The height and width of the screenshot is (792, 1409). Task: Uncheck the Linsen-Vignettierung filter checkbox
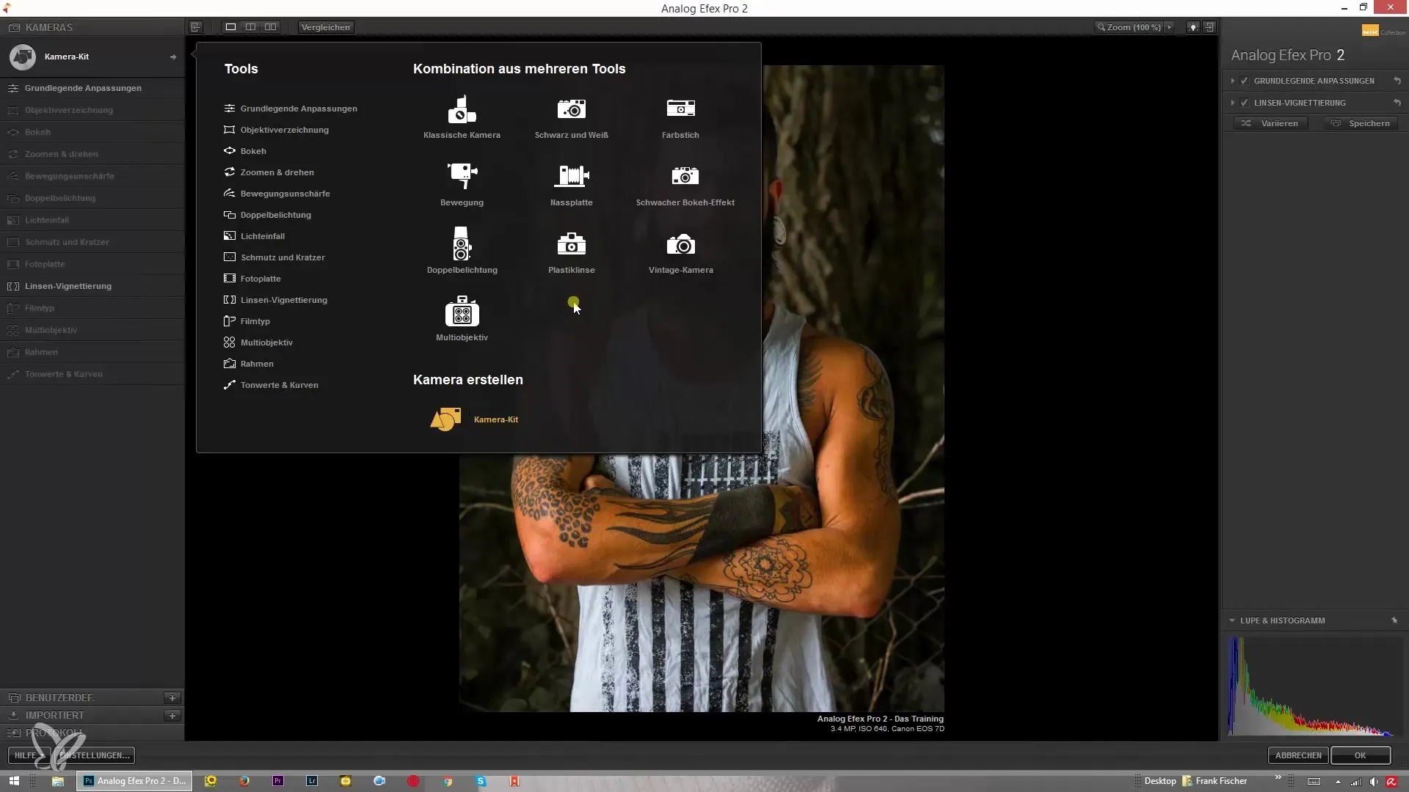1245,103
